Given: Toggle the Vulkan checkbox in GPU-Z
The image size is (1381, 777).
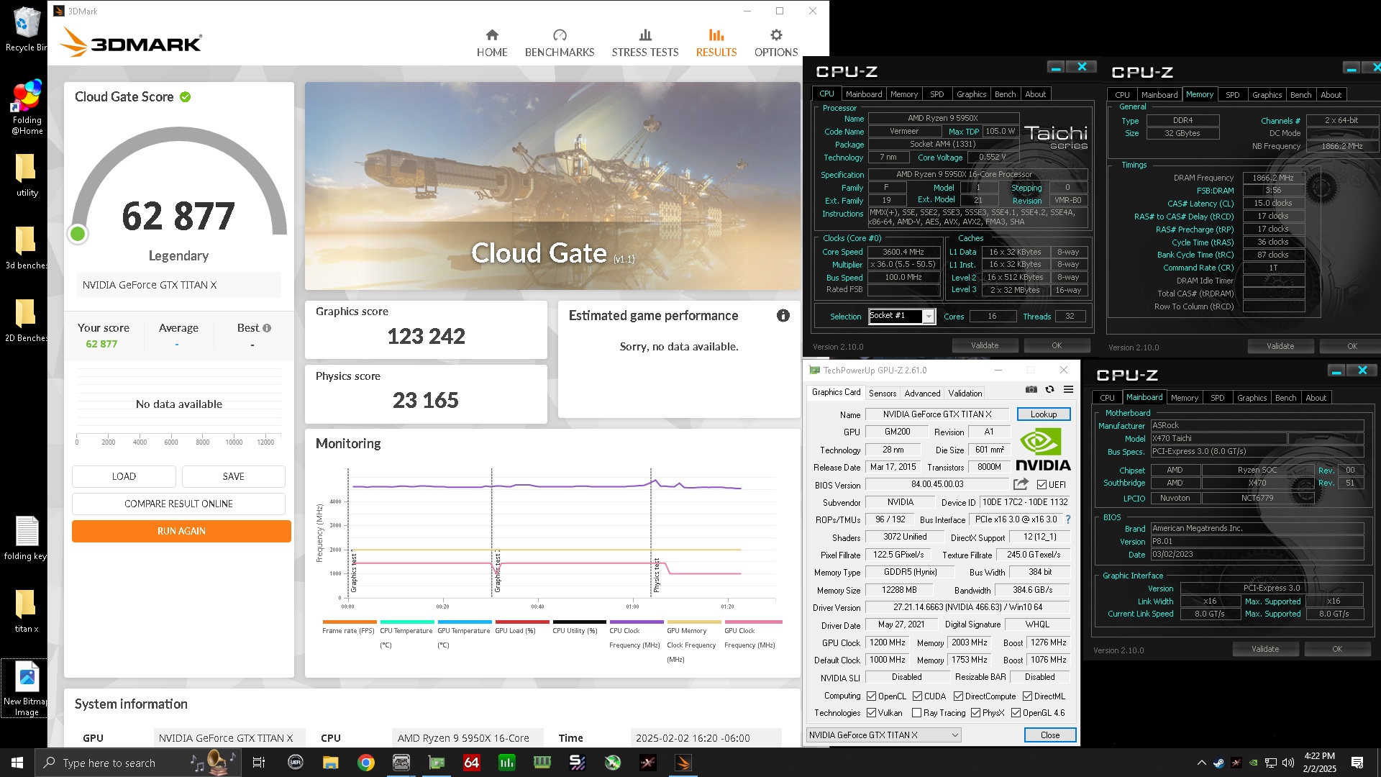Looking at the screenshot, I should [x=871, y=713].
